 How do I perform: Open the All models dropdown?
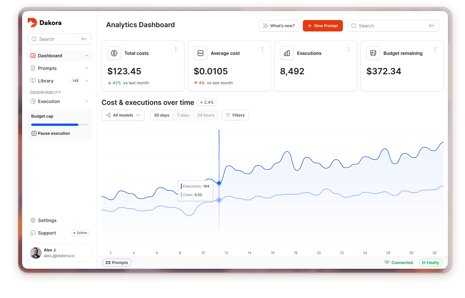(x=123, y=115)
